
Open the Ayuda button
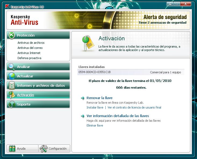(22, 149)
